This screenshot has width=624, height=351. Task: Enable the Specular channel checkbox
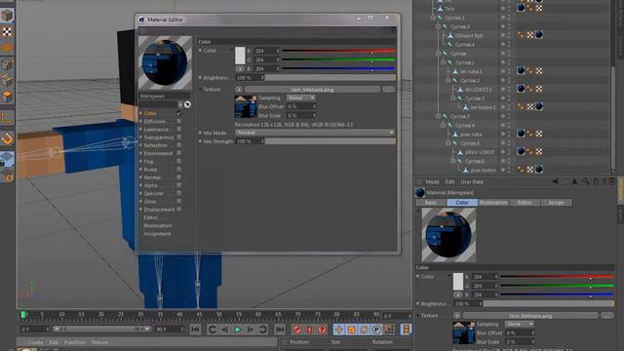(179, 193)
